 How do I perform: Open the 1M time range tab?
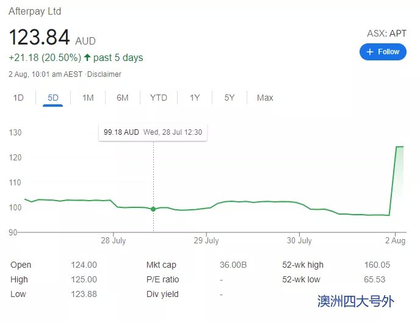[x=88, y=98]
